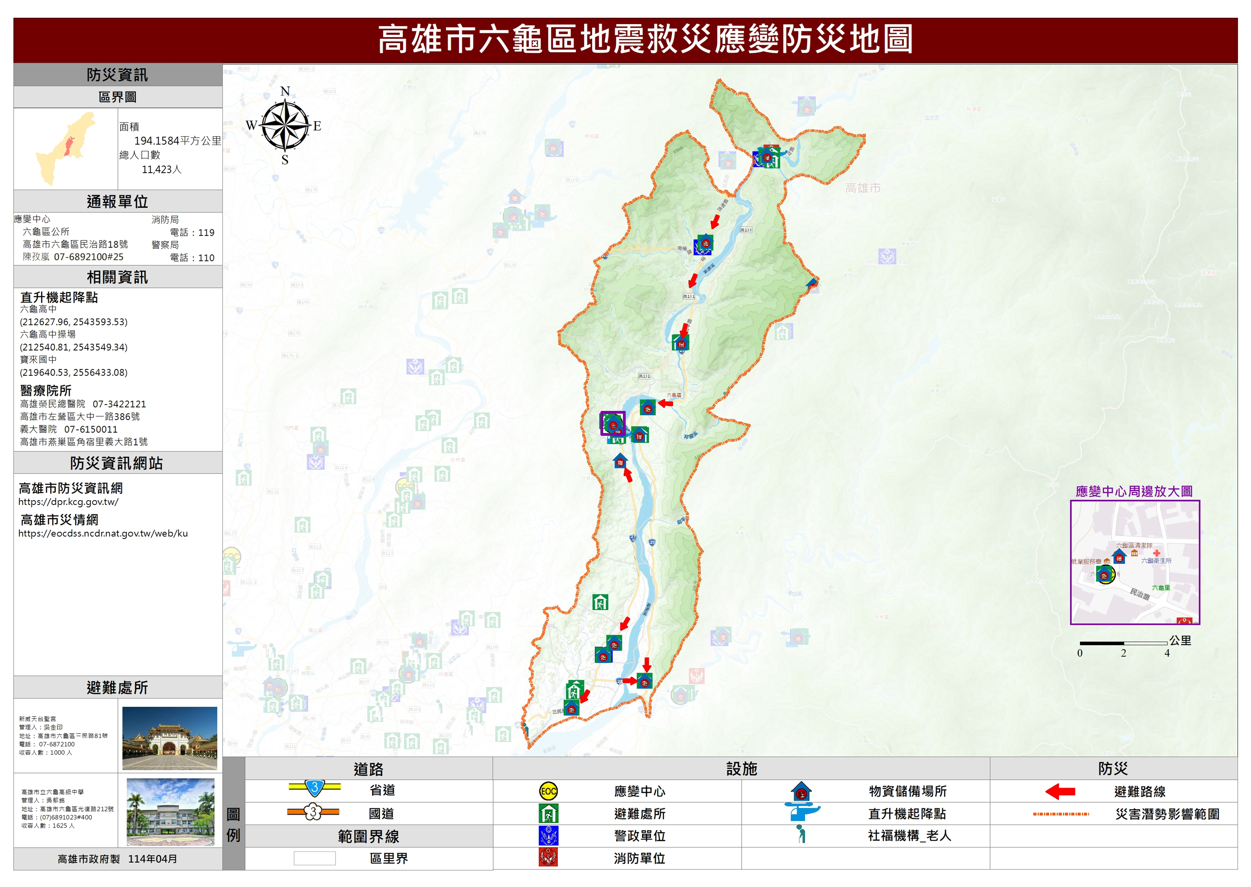Open the dpr.kcg.gov.tw website link

[68, 502]
